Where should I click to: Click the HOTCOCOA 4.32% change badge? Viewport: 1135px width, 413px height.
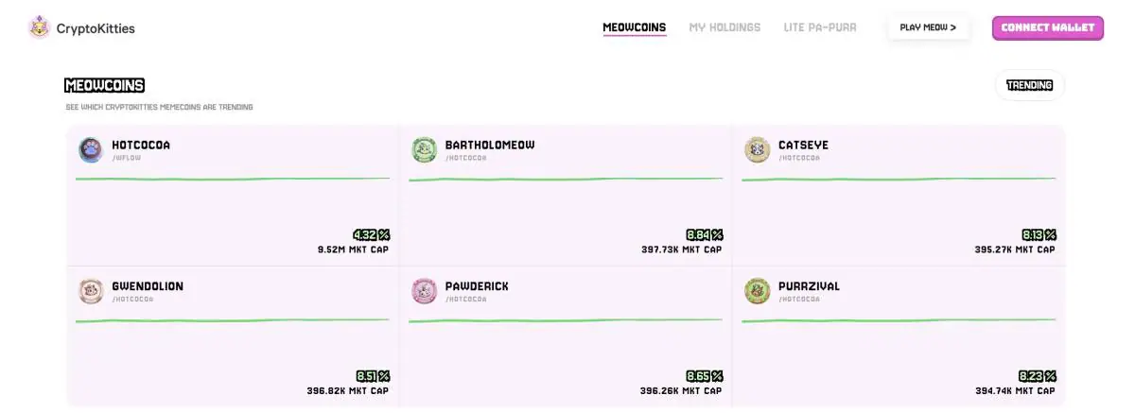(371, 234)
